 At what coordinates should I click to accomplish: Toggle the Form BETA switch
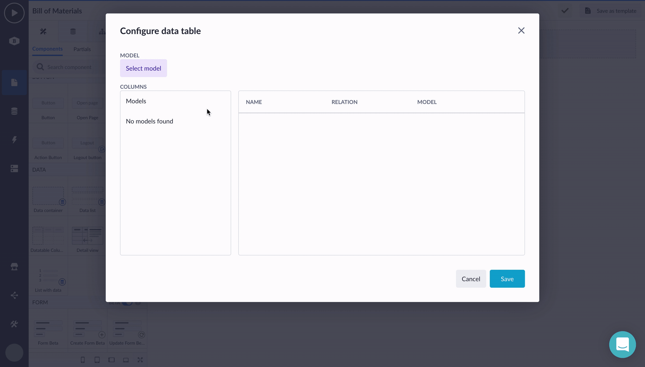127,303
